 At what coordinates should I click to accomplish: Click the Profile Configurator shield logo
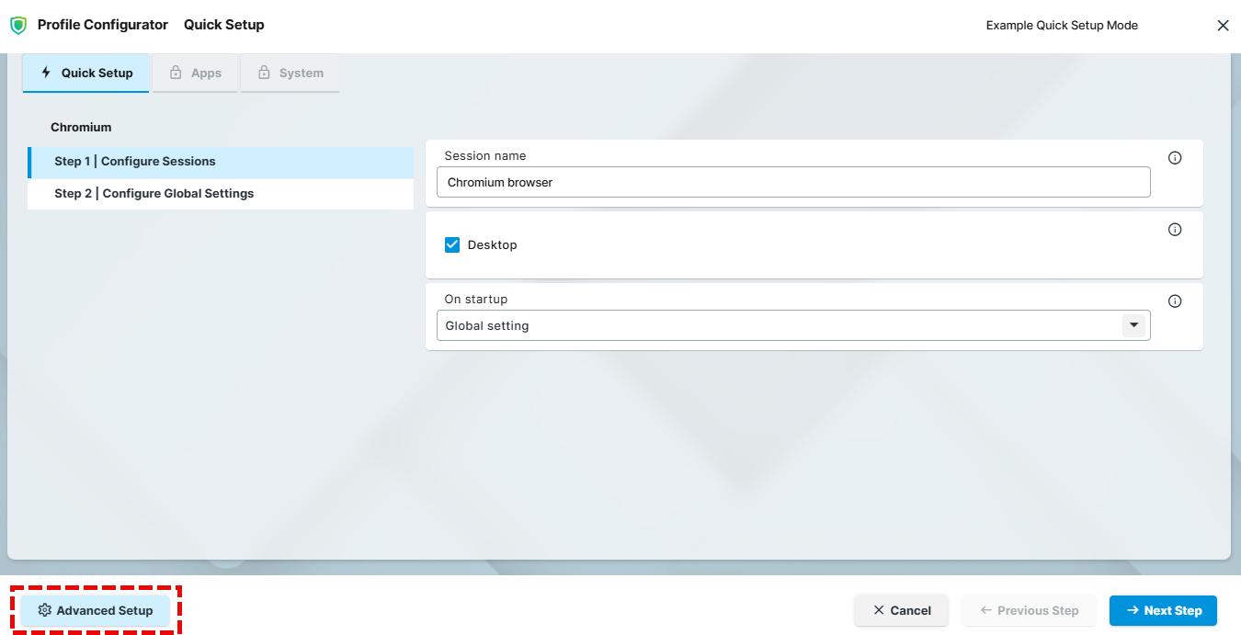click(x=18, y=25)
